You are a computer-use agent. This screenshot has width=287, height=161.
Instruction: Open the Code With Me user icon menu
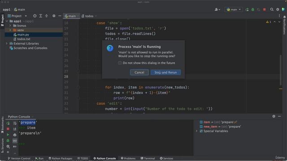[217, 9]
